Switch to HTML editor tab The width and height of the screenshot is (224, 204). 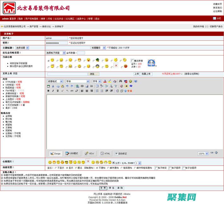106,154
